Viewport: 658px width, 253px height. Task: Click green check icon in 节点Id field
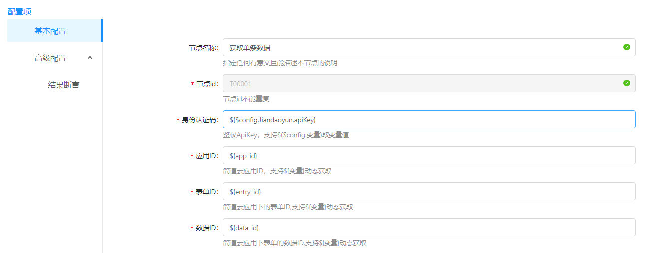tap(626, 83)
